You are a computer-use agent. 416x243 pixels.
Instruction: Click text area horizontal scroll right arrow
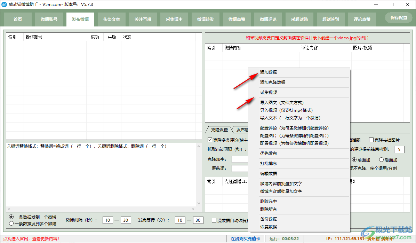click(x=193, y=209)
